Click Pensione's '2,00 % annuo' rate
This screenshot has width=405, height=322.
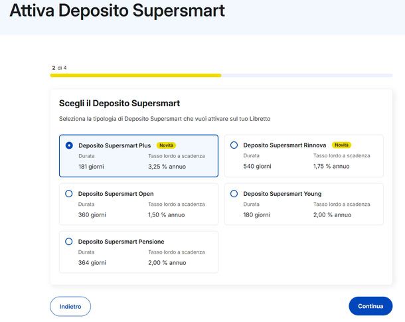coord(167,263)
